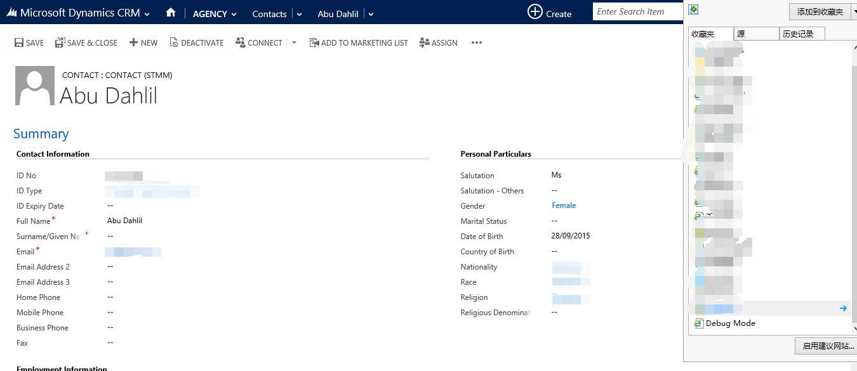Click the Mobile Phone empty value
Viewport: 857px width, 371px height.
[110, 312]
